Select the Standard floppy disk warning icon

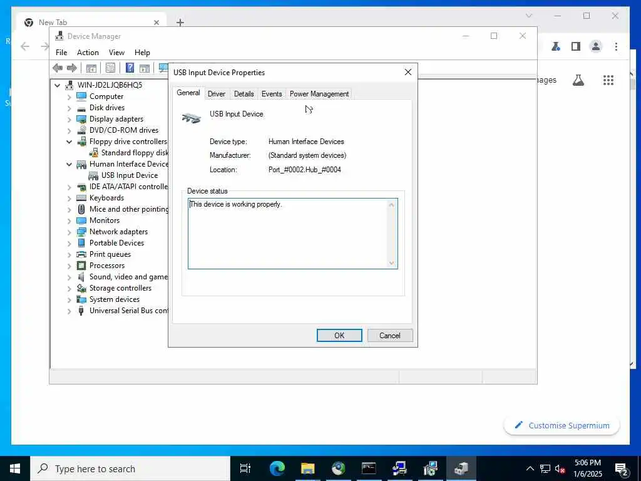94,153
